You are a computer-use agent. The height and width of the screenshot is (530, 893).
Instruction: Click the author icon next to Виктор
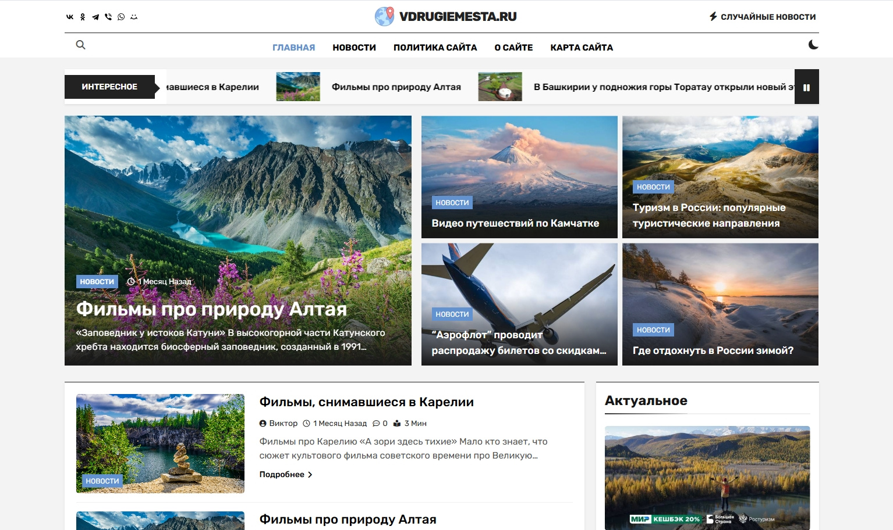pyautogui.click(x=263, y=424)
